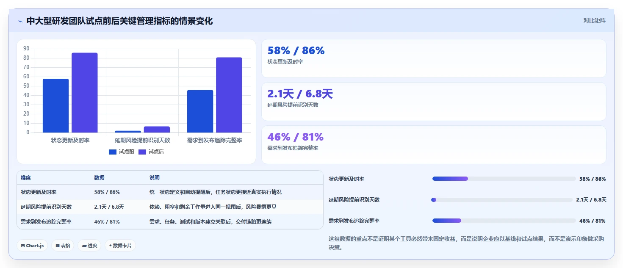Click the 需求到发布追踪完整率 progress bar
Image resolution: width=623 pixels, height=268 pixels.
click(504, 221)
